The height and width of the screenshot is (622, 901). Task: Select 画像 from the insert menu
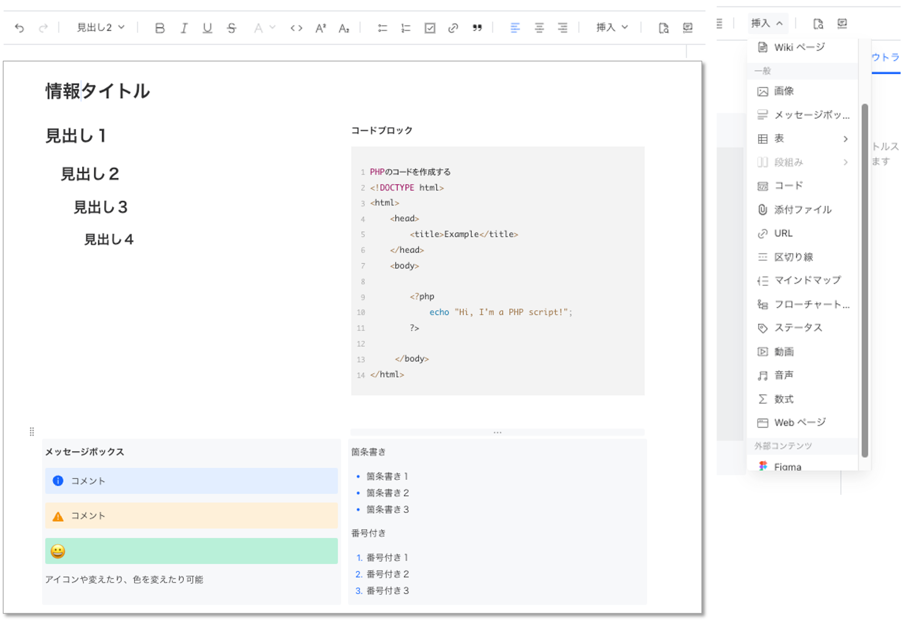pyautogui.click(x=784, y=91)
